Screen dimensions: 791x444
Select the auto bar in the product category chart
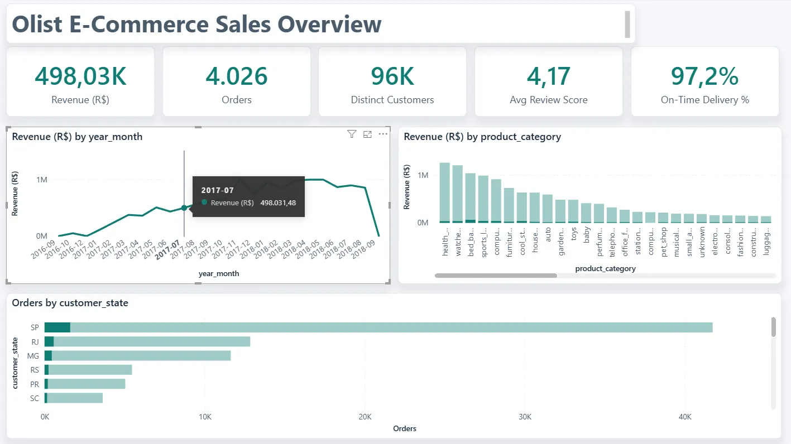pos(548,209)
